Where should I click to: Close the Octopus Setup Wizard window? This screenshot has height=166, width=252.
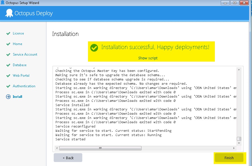(244, 3)
